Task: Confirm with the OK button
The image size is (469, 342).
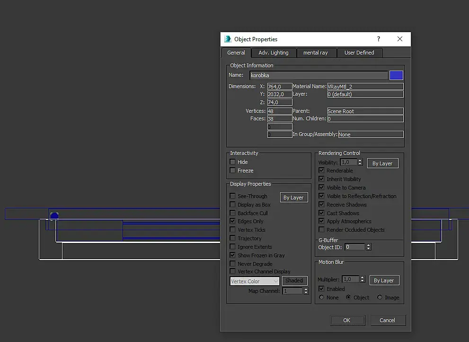Action: [347, 320]
